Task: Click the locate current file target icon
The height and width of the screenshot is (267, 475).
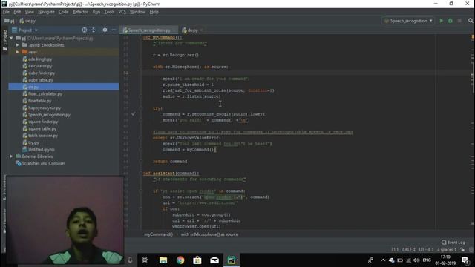Action: pyautogui.click(x=84, y=30)
